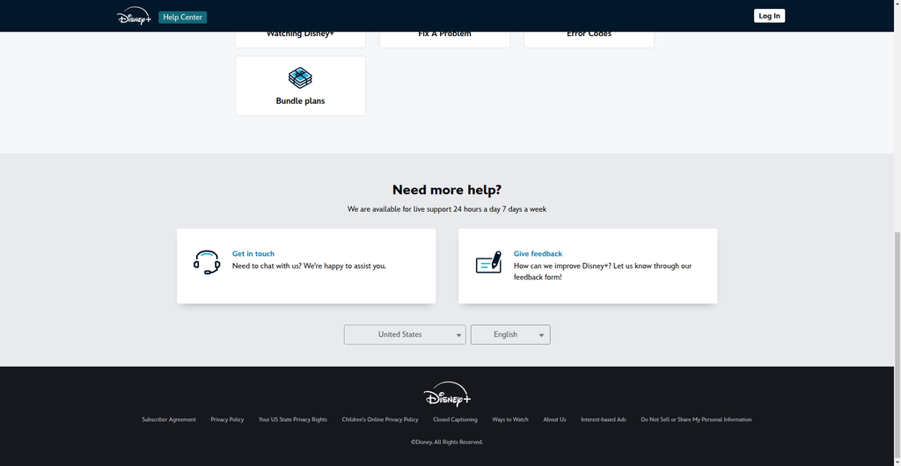Open the Interest-based Ads footer link

point(604,419)
